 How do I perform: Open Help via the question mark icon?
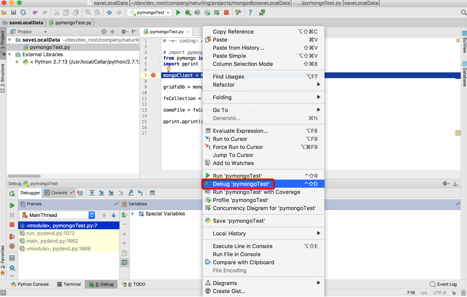pos(250,13)
